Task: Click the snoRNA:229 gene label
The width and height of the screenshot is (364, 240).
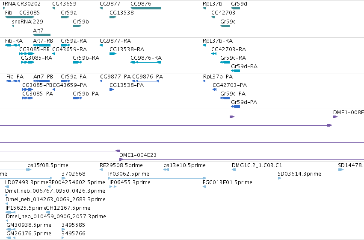Action: (28, 22)
